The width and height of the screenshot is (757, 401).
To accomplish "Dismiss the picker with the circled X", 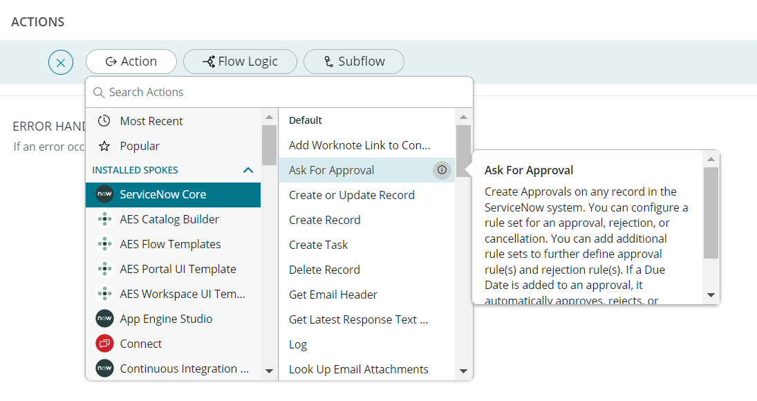I will (x=61, y=62).
